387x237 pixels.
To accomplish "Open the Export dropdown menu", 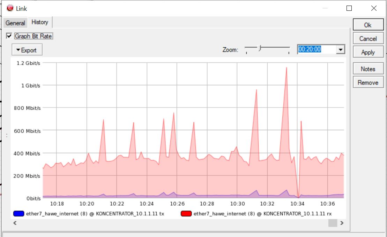I will [27, 50].
